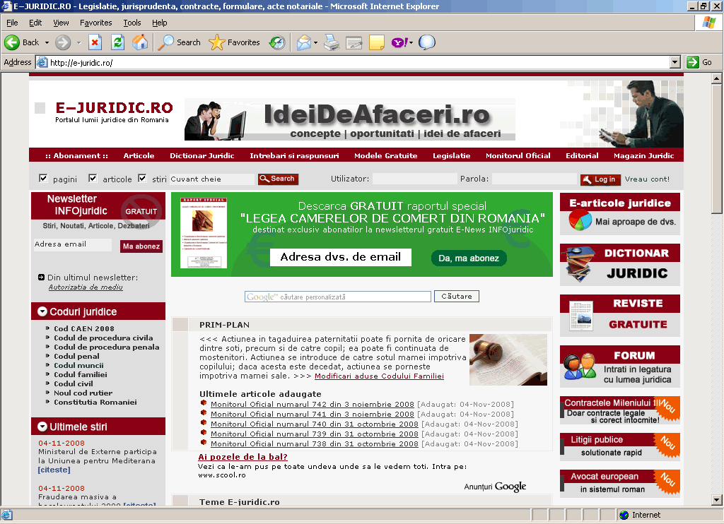Screen dimensions: 724x524
Task: Open 'Vreau cont!' link
Action: click(x=647, y=179)
